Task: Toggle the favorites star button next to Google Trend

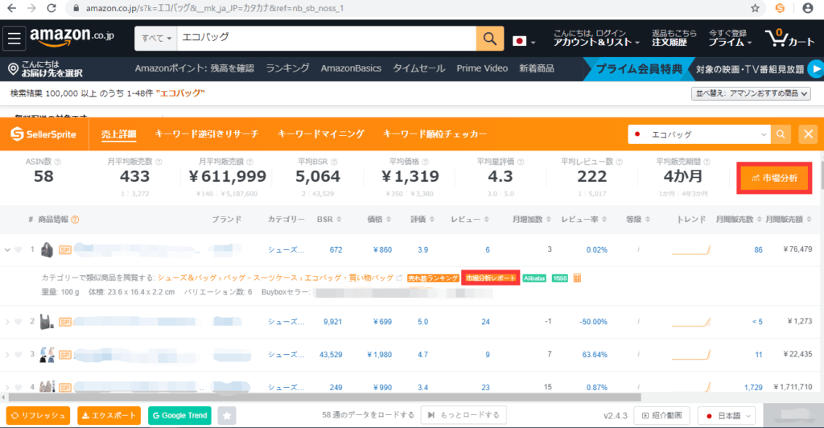Action: click(x=226, y=415)
